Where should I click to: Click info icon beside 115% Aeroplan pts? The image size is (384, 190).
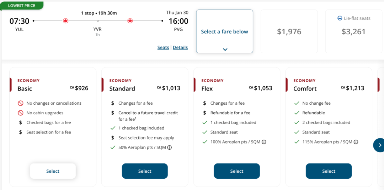[356, 142]
